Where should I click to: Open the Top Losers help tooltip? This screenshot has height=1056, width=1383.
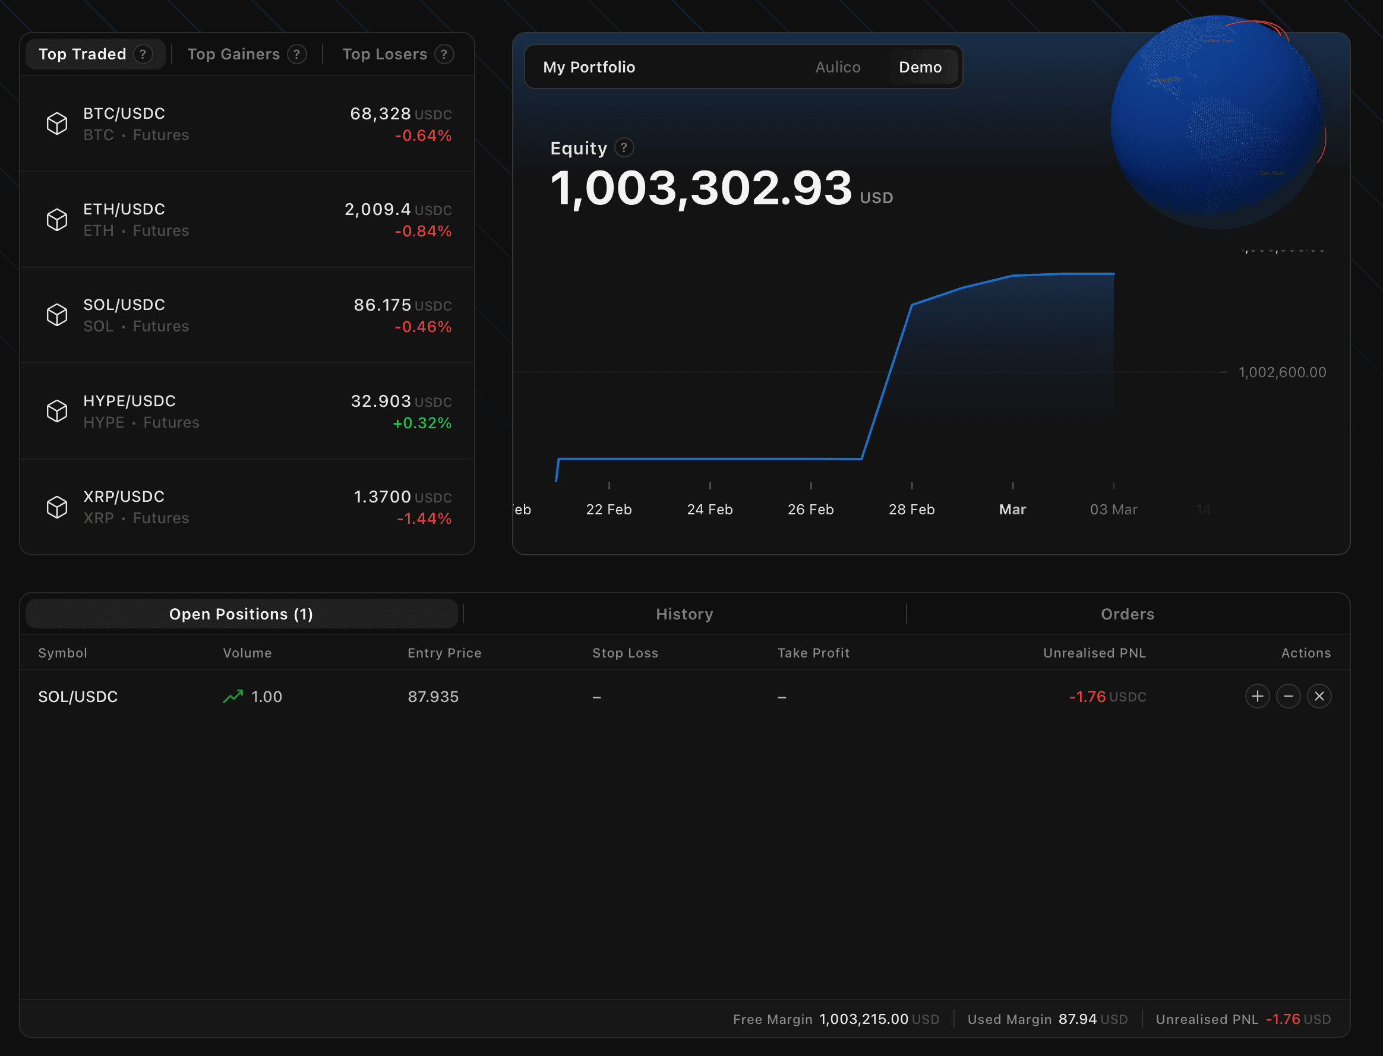444,54
